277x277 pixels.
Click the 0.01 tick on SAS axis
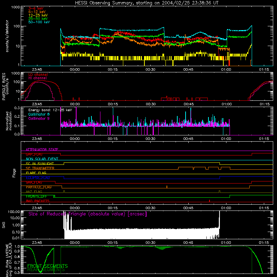click(16, 238)
